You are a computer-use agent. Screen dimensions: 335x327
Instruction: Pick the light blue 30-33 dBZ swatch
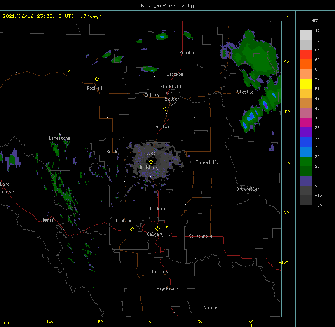[x=305, y=151]
